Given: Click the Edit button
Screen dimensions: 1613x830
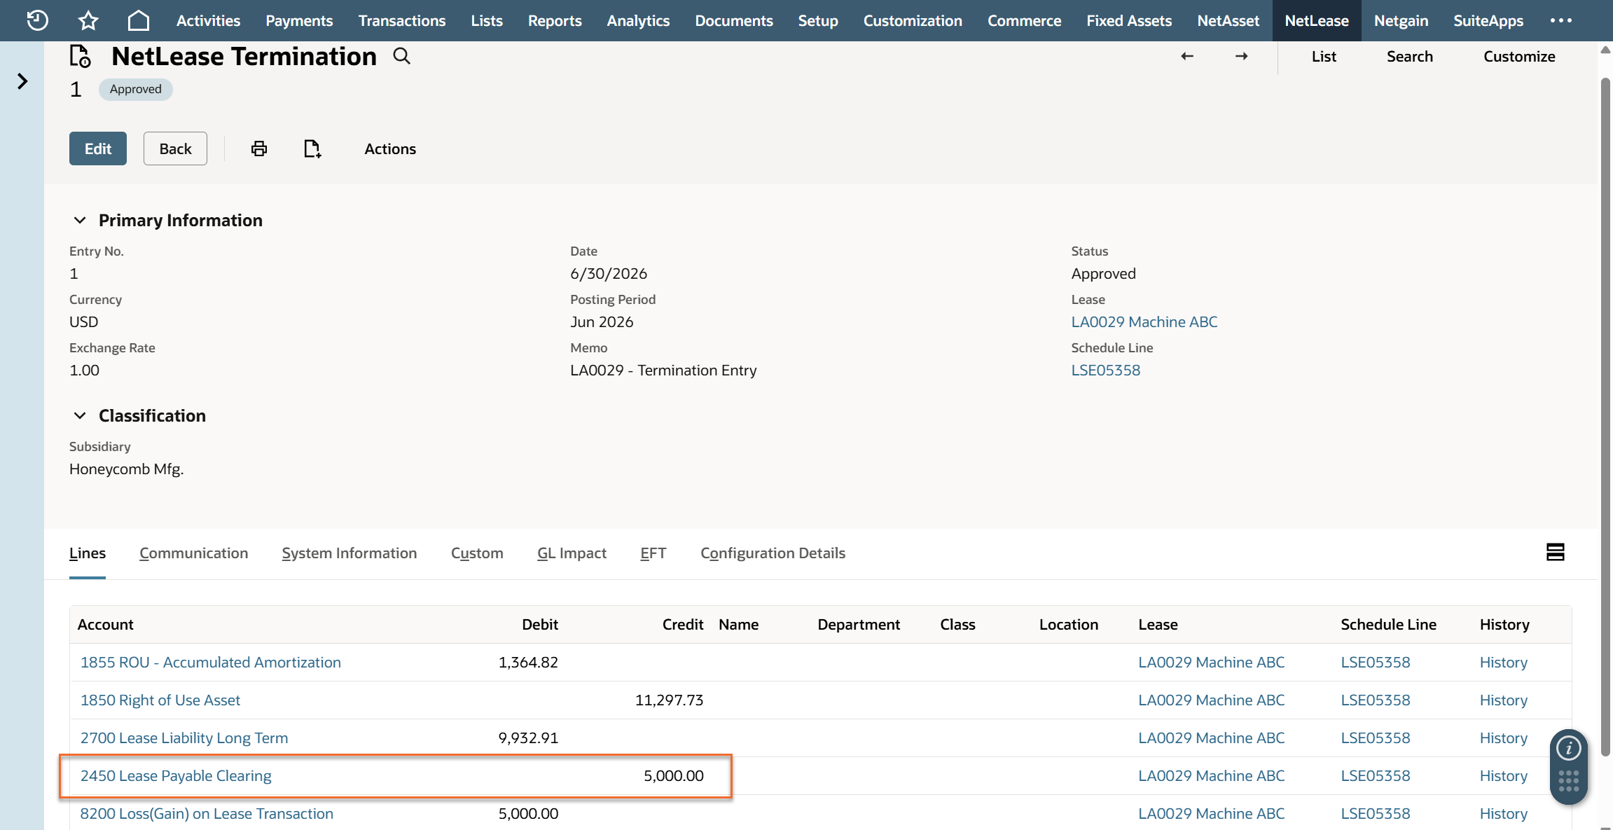Looking at the screenshot, I should (97, 148).
